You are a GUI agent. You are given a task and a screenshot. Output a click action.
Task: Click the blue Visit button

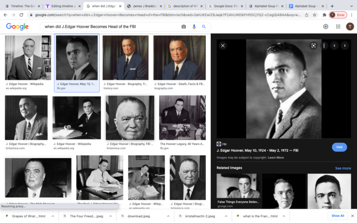pos(339,147)
